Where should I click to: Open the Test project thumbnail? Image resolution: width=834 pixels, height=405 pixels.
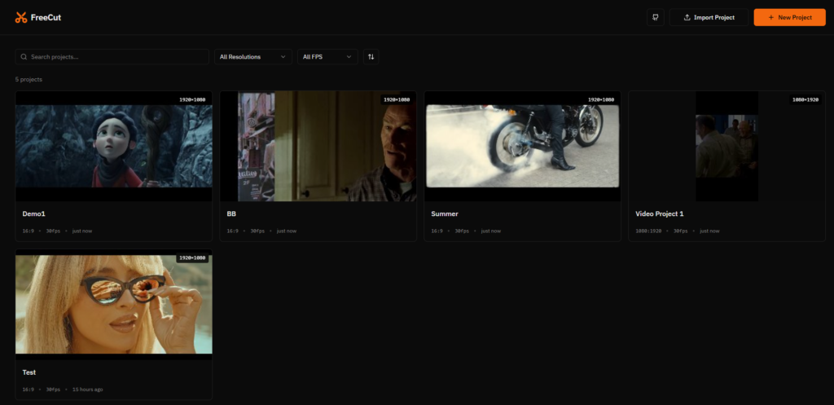click(113, 305)
